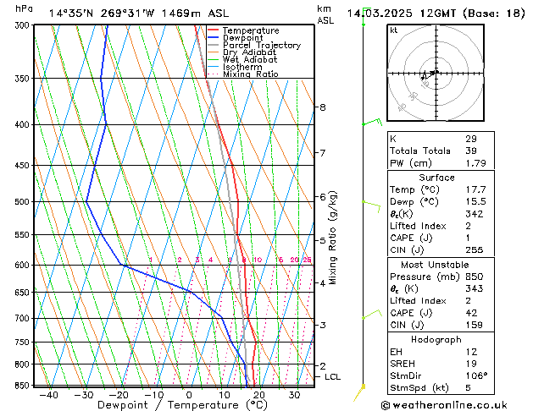Click the 450 pressure level label
The height and width of the screenshot is (411, 533).
[24, 165]
